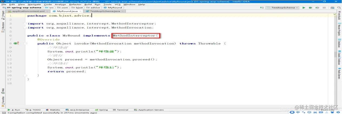
Task: Click bjsxt folder in navigation bar
Action: (x=77, y=8)
